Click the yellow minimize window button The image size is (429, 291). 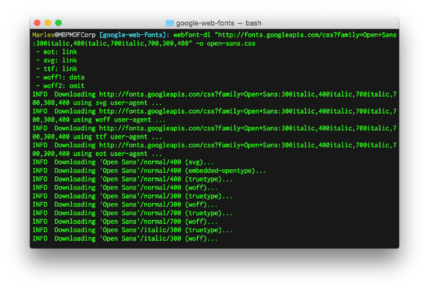point(48,23)
